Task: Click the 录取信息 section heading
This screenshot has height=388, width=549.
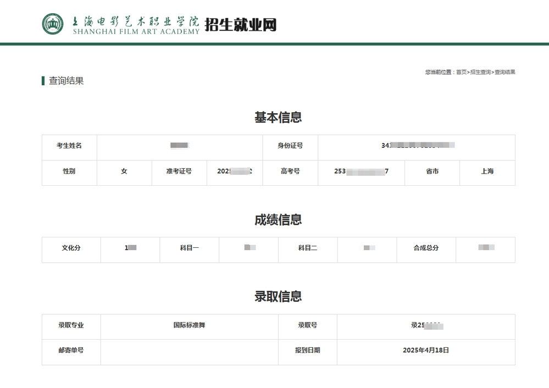Action: pyautogui.click(x=278, y=296)
